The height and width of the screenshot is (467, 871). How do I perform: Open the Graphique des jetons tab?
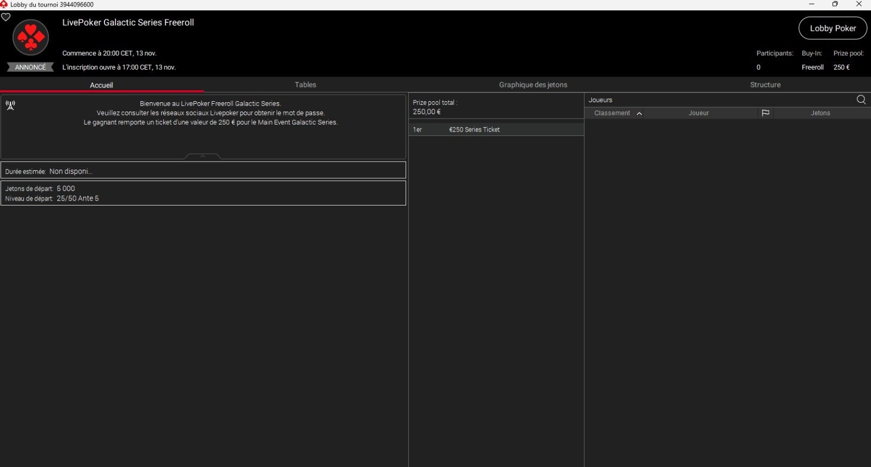pos(533,85)
